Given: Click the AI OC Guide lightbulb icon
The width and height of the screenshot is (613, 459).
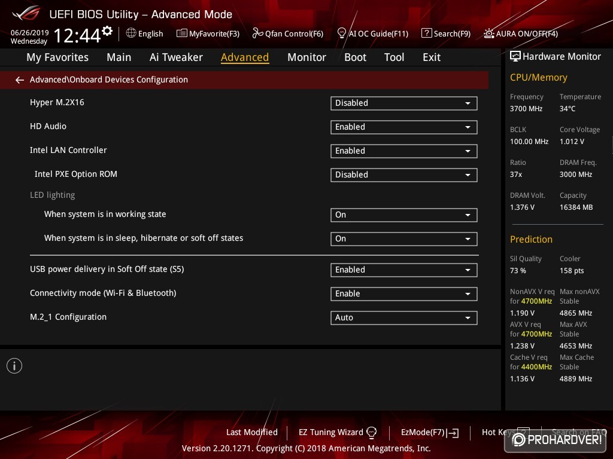Looking at the screenshot, I should [x=342, y=33].
